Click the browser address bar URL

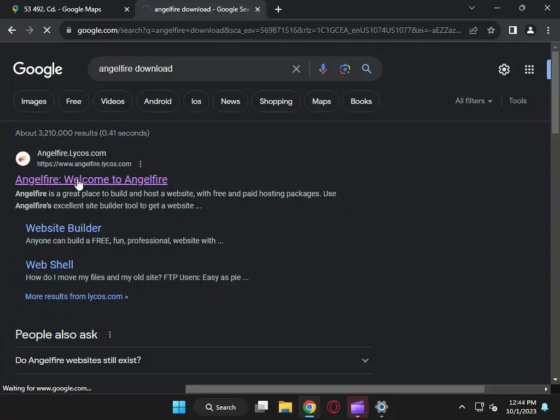(x=269, y=31)
